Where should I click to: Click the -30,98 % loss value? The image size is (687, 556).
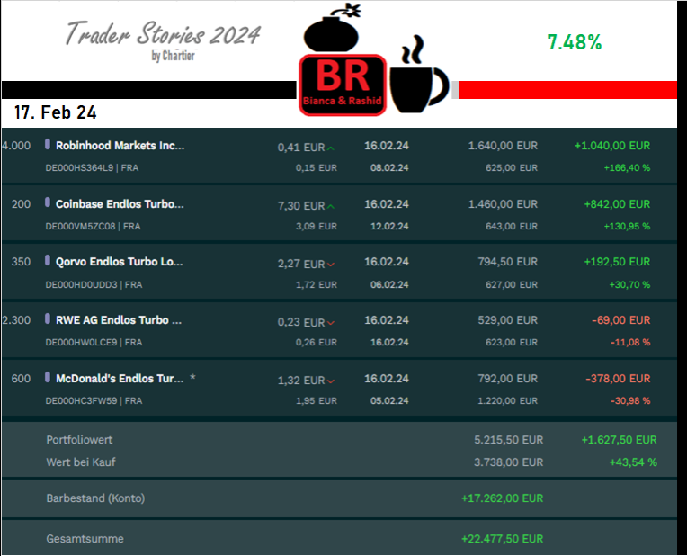tap(630, 400)
